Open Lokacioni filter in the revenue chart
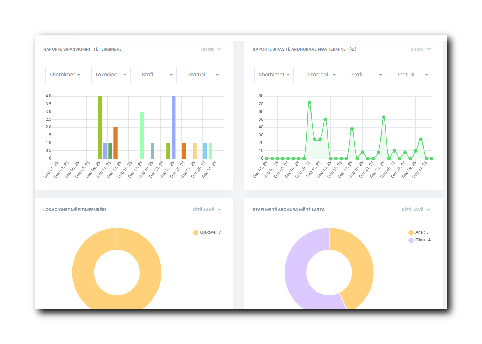The image size is (482, 344). coord(320,75)
